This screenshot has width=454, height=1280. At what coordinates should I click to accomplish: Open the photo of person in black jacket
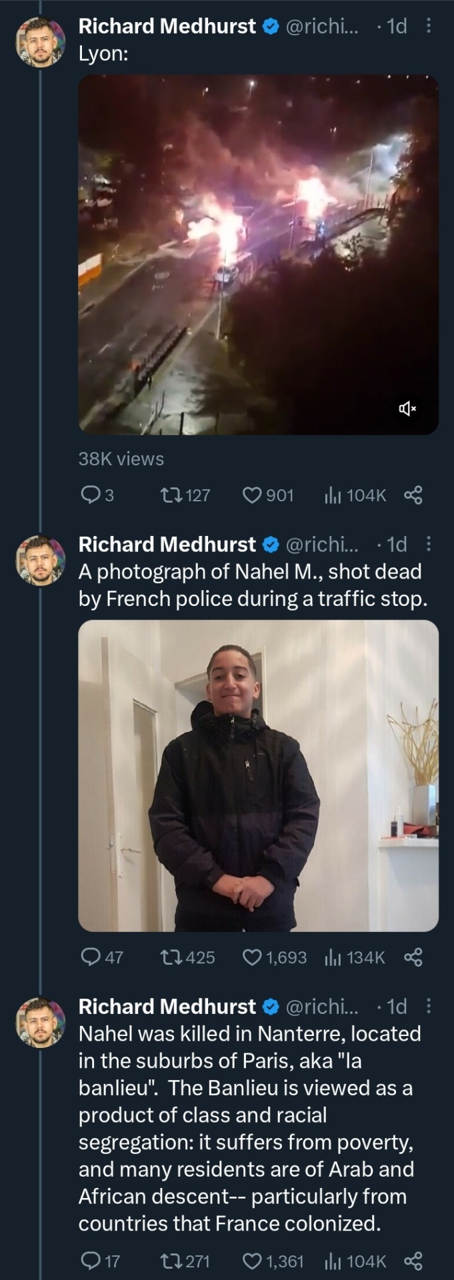(258, 775)
